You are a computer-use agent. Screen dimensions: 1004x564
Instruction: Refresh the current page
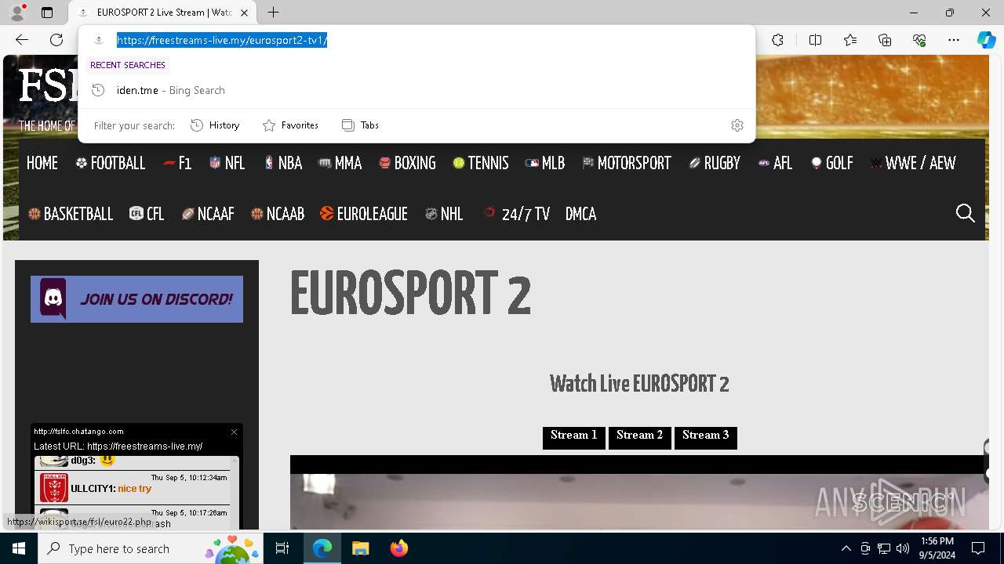(56, 40)
